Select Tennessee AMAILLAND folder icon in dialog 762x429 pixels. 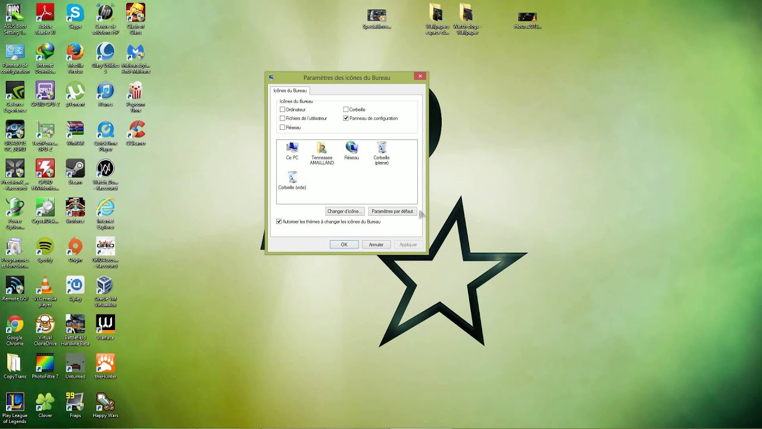point(321,153)
